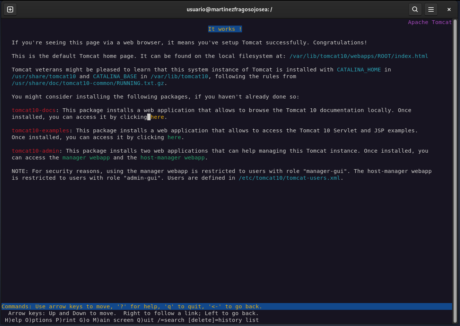The image size is (460, 326).
Task: Click the Q)uit command in status bar
Action: click(x=145, y=320)
